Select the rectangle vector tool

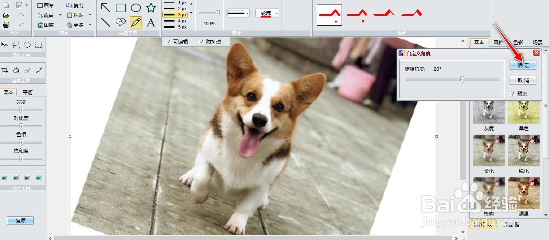[121, 8]
